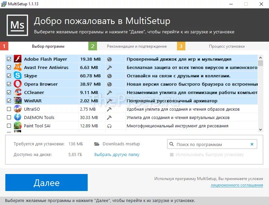Uncheck the WinRAR checkbox
Viewport: 269px width, 205px height.
point(9,101)
